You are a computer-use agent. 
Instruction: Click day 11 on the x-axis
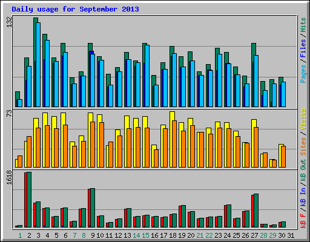[109, 235]
